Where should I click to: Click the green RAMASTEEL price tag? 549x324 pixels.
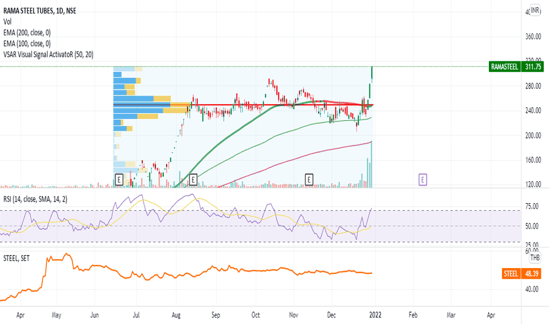pyautogui.click(x=505, y=67)
